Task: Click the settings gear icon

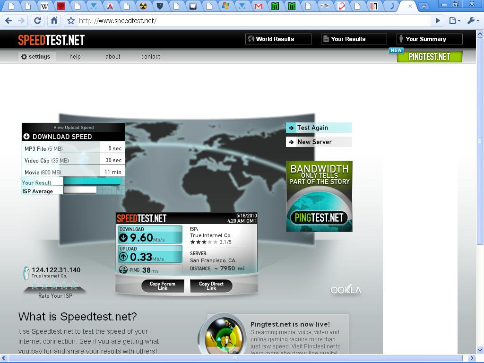Action: (24, 57)
